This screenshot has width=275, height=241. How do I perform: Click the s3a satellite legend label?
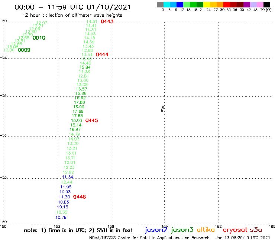[x=256, y=230]
